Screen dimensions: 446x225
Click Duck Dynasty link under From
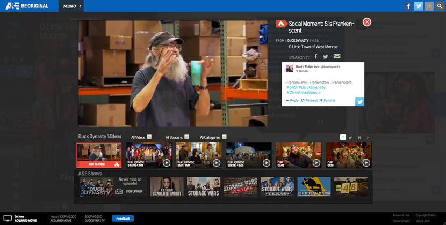pos(298,41)
